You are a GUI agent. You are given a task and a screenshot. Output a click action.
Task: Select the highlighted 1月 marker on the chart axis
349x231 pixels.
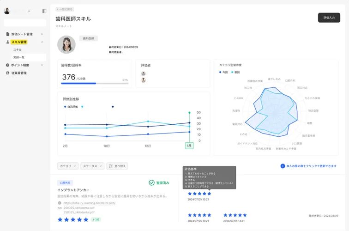coord(189,146)
